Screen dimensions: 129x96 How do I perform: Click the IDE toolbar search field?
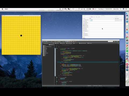(x=110, y=42)
